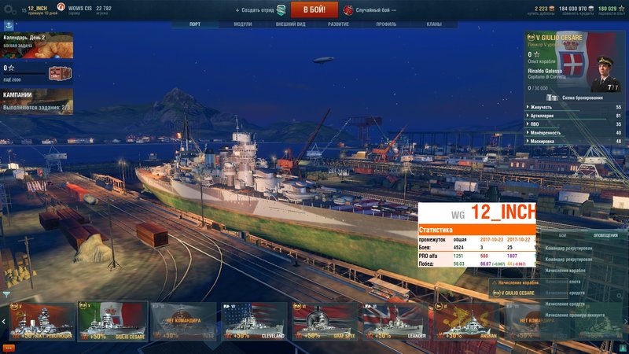This screenshot has height=354, width=629.
Task: Open the division shield emblem icon
Action: pos(281,10)
